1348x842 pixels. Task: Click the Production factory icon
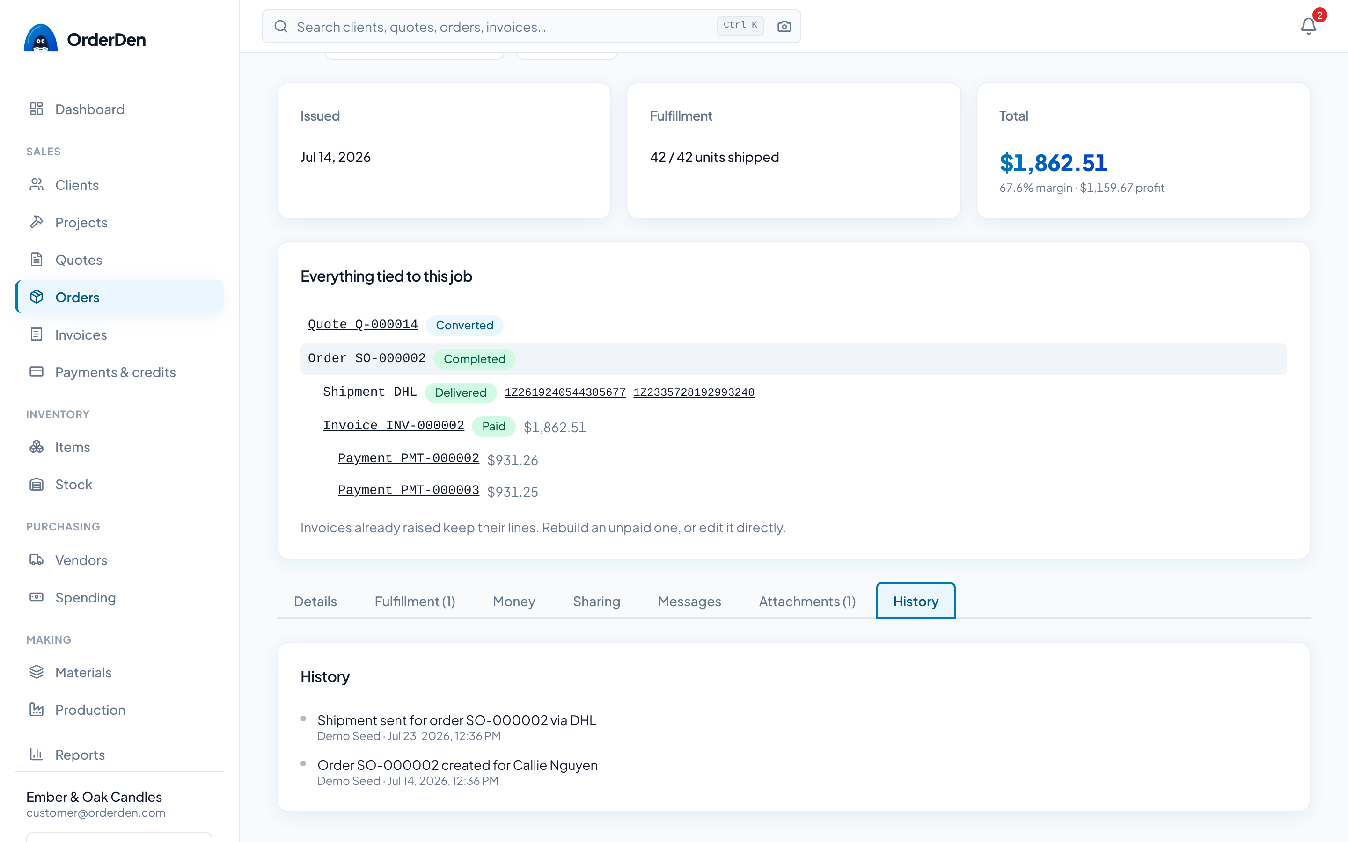tap(37, 710)
